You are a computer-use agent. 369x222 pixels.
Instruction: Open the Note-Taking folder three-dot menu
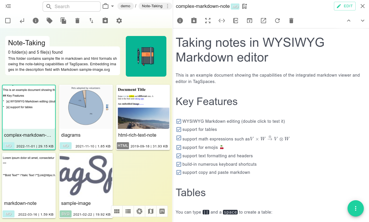[x=167, y=6]
